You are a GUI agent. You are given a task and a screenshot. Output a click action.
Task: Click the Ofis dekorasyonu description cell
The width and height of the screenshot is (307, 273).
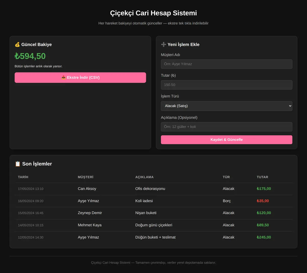(150, 189)
